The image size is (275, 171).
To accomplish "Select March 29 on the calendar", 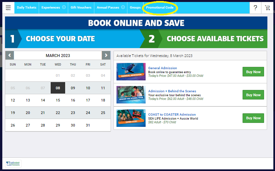I will pyautogui.click(x=58, y=125).
